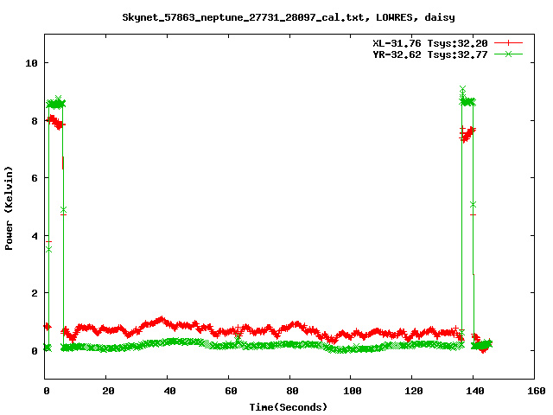Image resolution: width=553 pixels, height=415 pixels.
Task: Click the green marker at 5 Kelvin near 140 seconds
Action: (x=473, y=205)
